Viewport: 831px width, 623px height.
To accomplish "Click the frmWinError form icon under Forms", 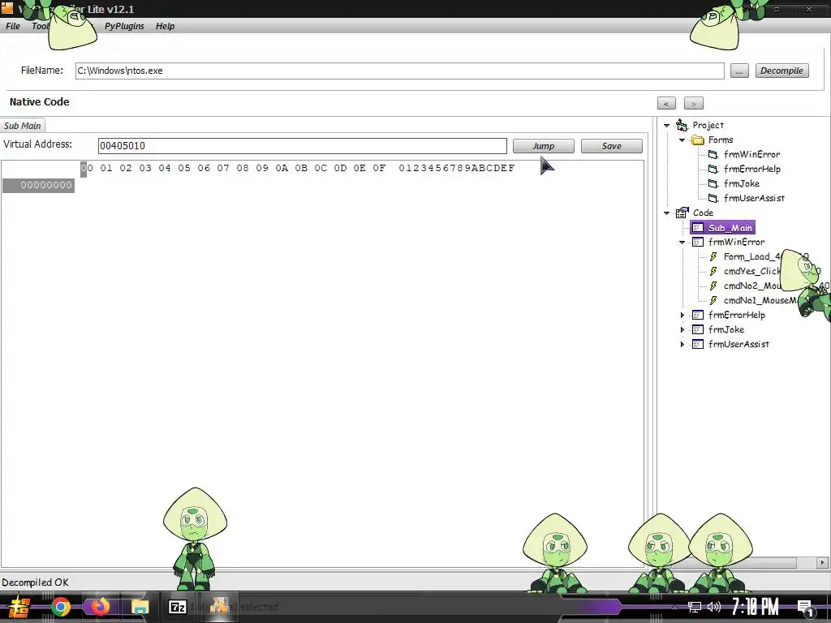I will pyautogui.click(x=713, y=155).
